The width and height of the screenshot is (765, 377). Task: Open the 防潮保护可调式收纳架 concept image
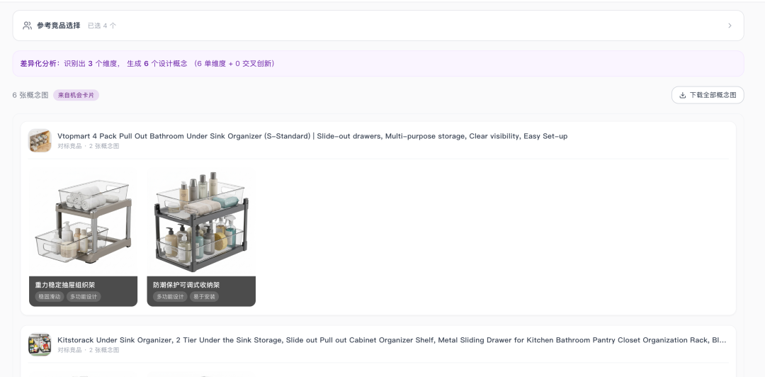coord(201,223)
